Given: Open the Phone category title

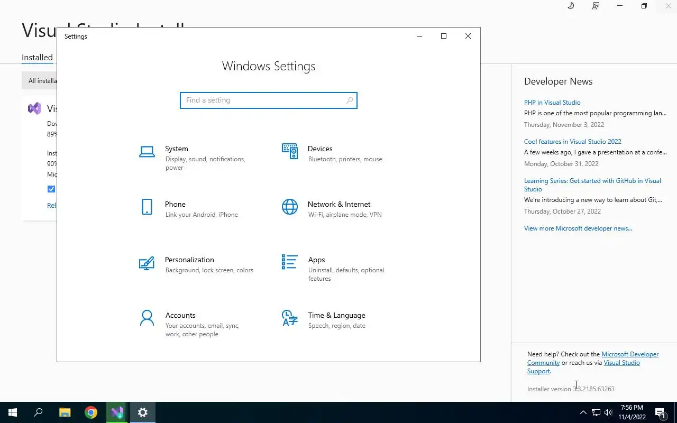Looking at the screenshot, I should [175, 204].
